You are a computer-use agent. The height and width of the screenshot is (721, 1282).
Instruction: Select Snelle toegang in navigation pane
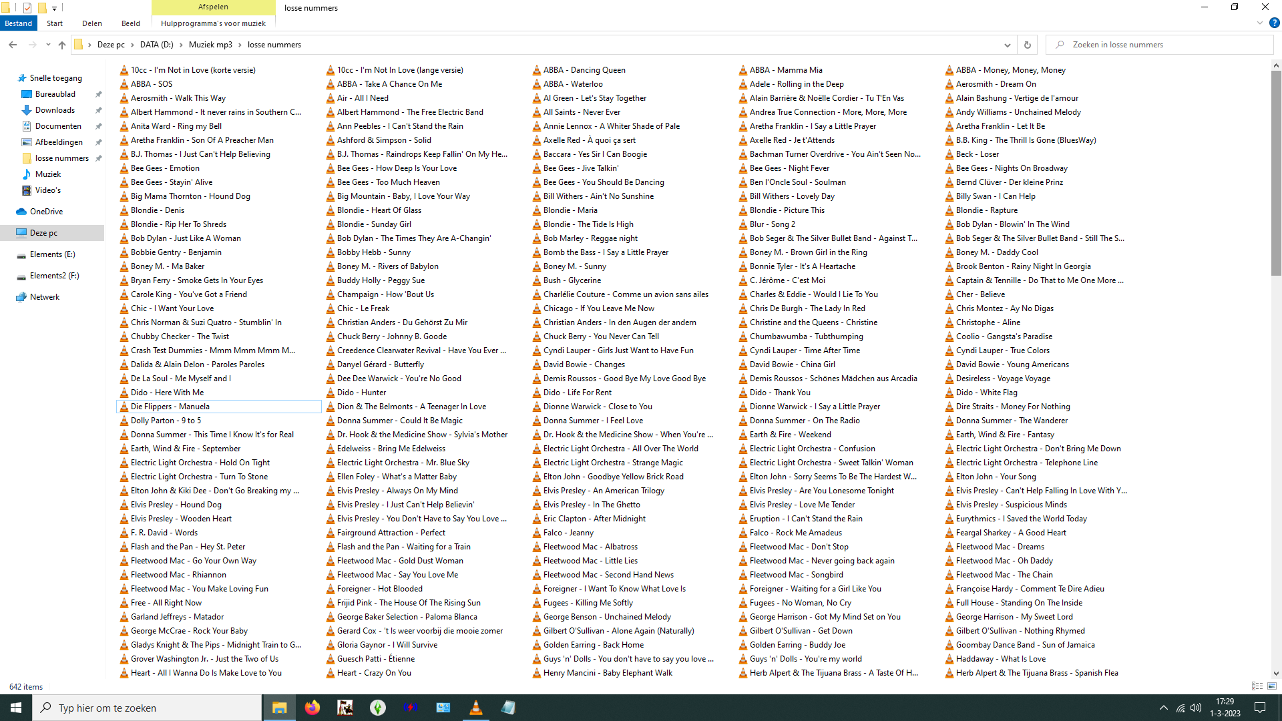56,78
